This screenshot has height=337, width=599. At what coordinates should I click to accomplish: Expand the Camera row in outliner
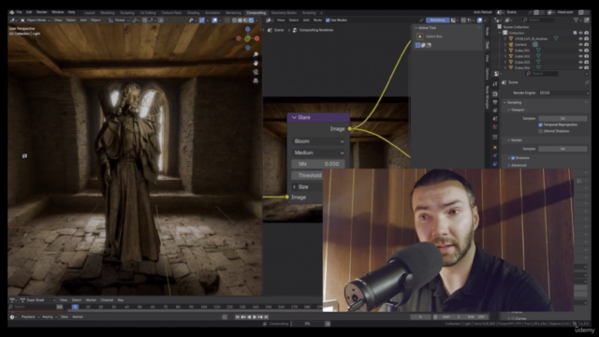click(x=505, y=45)
